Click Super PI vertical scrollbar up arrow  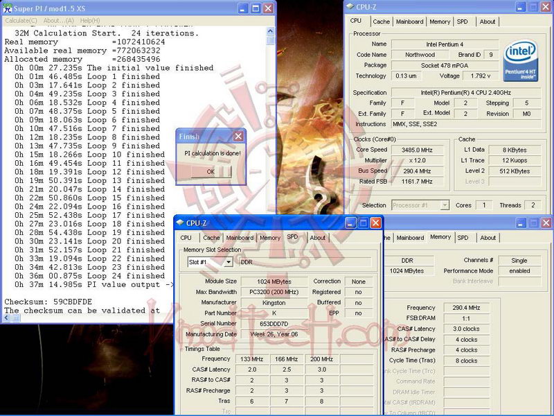click(x=270, y=31)
